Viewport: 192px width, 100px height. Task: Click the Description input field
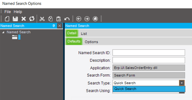[x=149, y=60]
